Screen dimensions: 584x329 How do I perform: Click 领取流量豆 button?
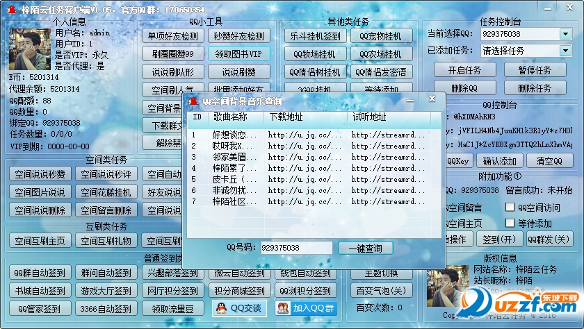[173, 308]
